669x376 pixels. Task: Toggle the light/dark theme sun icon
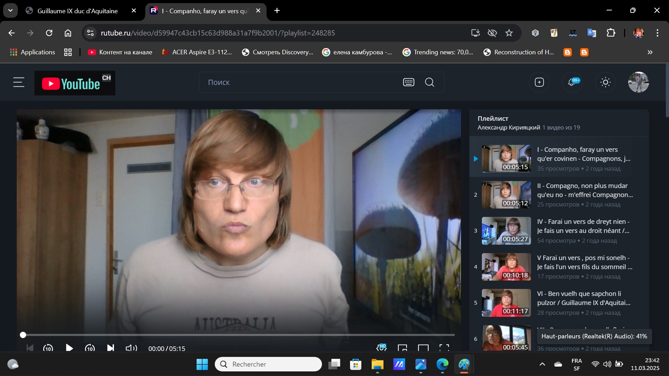pos(606,83)
